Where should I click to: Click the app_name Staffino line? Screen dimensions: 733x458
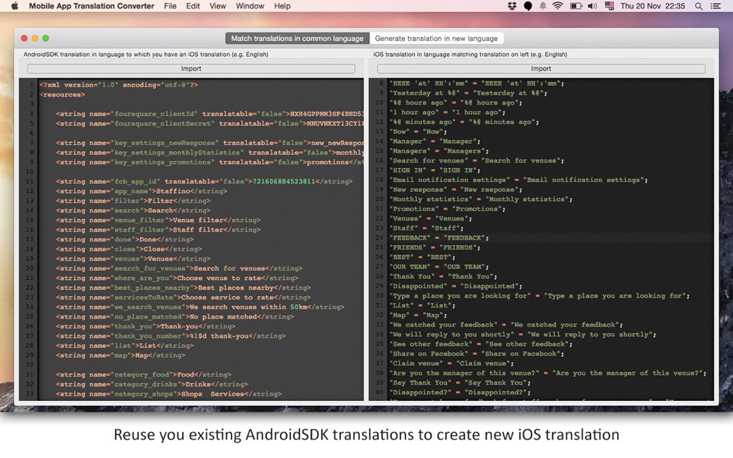[142, 191]
